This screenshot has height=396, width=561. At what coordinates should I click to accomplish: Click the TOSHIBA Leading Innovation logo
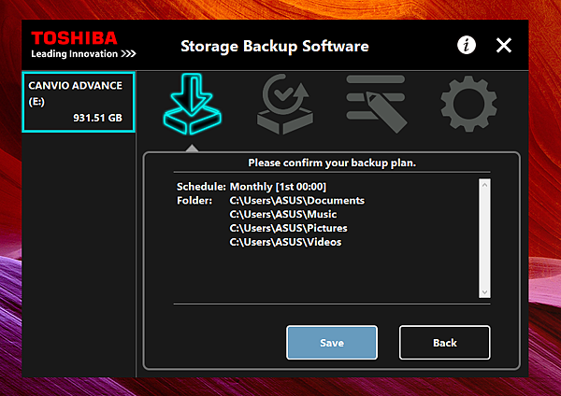83,45
